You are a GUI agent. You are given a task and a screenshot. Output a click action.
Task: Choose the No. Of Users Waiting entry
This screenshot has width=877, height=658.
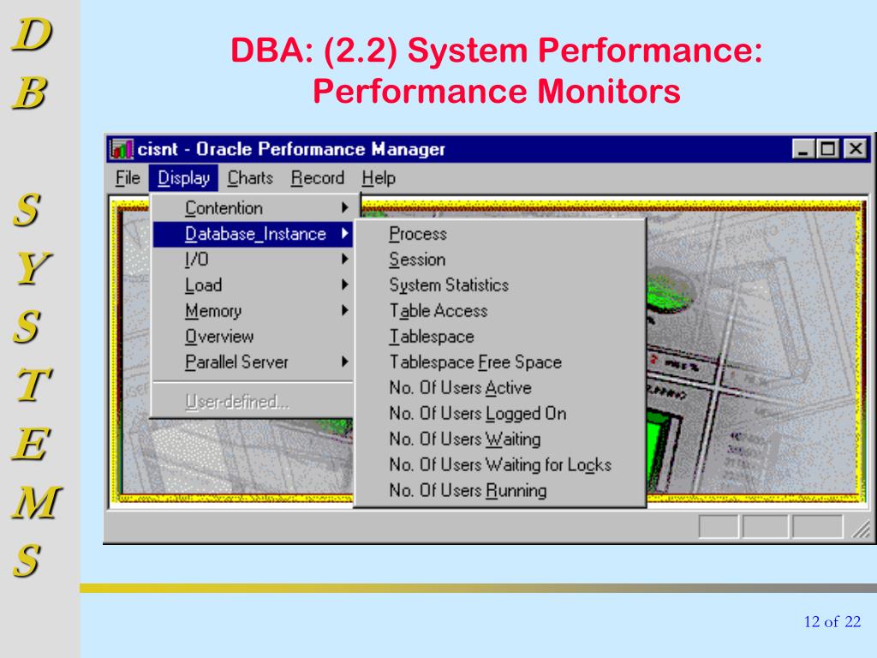(500, 440)
